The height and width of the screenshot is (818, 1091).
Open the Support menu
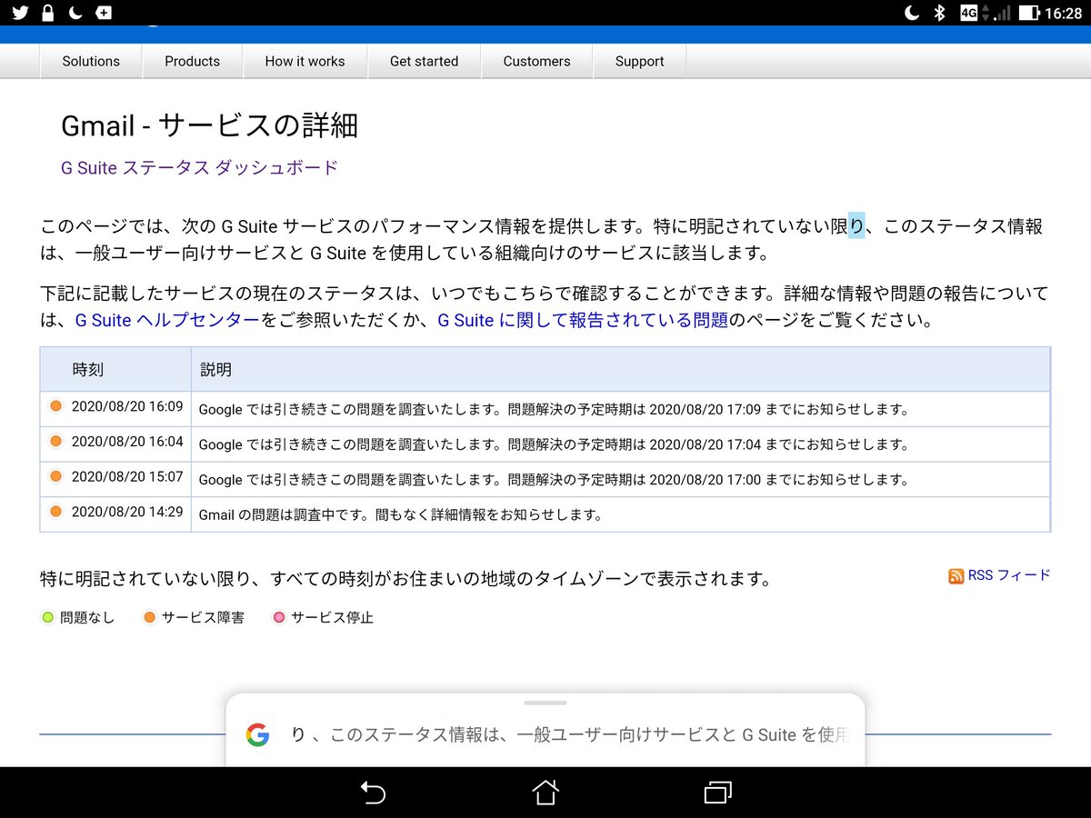click(639, 62)
